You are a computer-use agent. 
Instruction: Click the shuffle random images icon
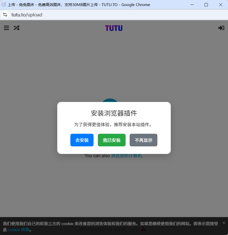(x=16, y=28)
